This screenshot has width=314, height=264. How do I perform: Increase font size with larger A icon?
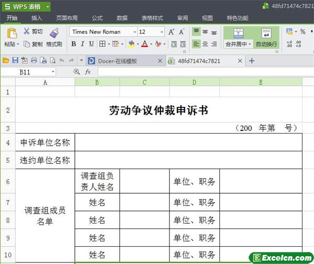click(172, 31)
